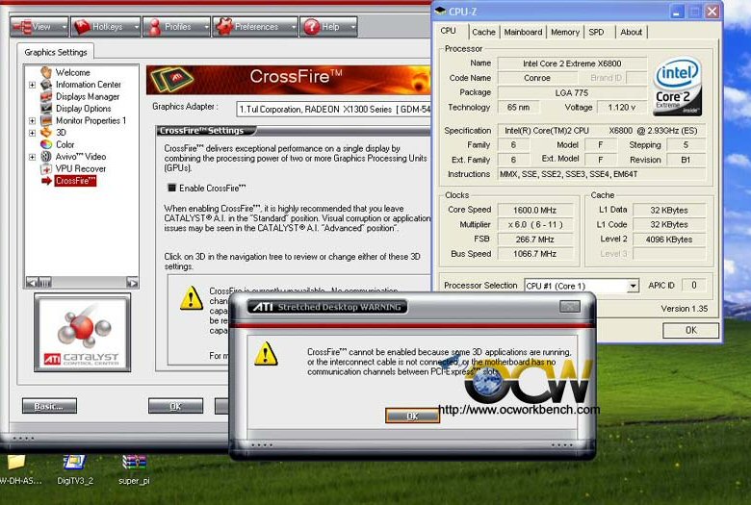Open the Preferences dropdown menu
The height and width of the screenshot is (505, 751).
coord(255,27)
